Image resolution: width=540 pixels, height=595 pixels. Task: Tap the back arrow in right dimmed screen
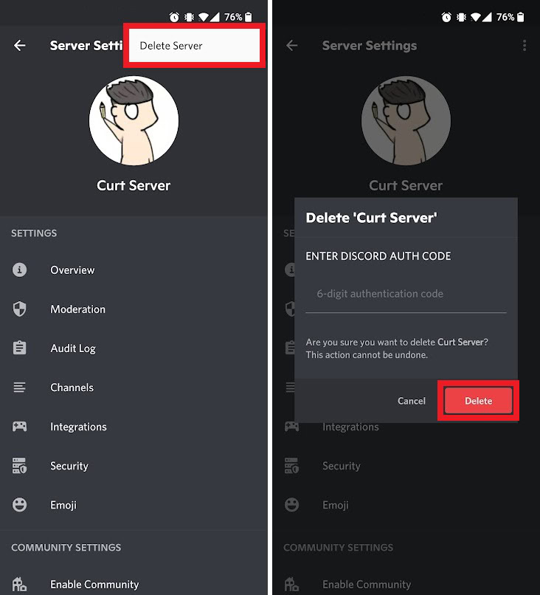click(292, 46)
